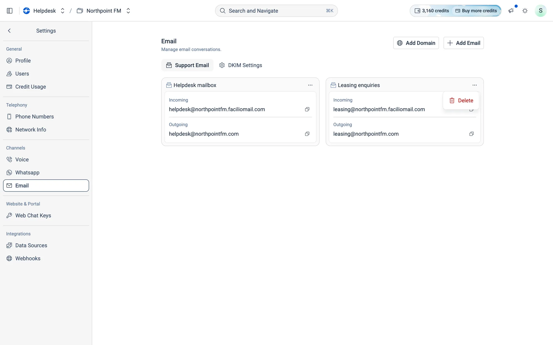The height and width of the screenshot is (345, 553).
Task: Click the Helpdesk mailbox card title
Action: 195,85
